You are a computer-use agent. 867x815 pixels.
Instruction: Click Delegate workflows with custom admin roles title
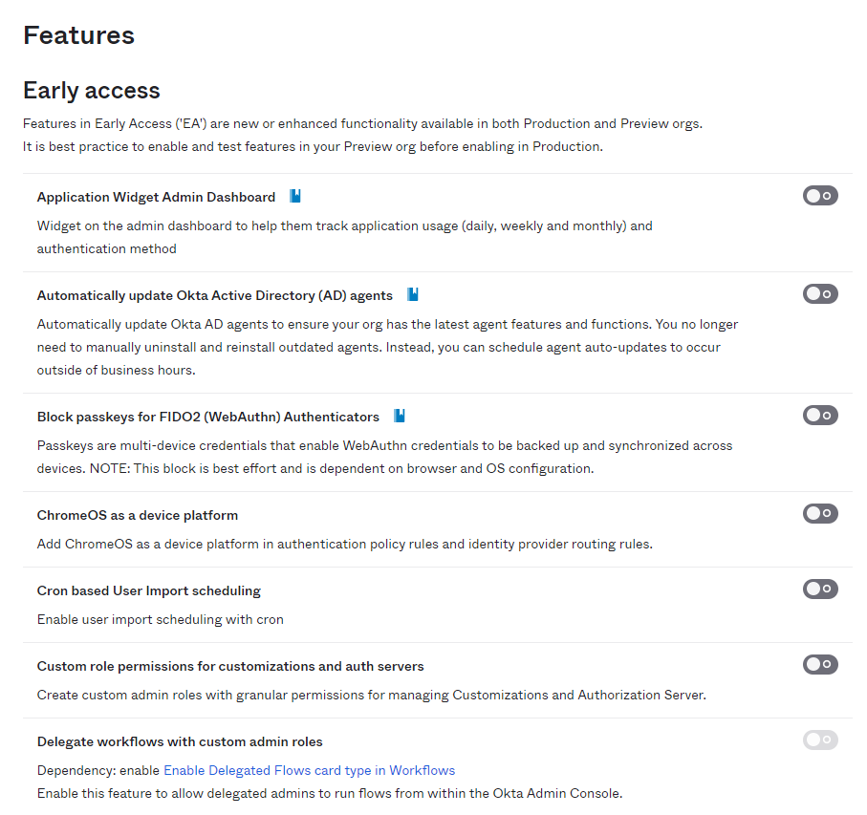point(180,742)
